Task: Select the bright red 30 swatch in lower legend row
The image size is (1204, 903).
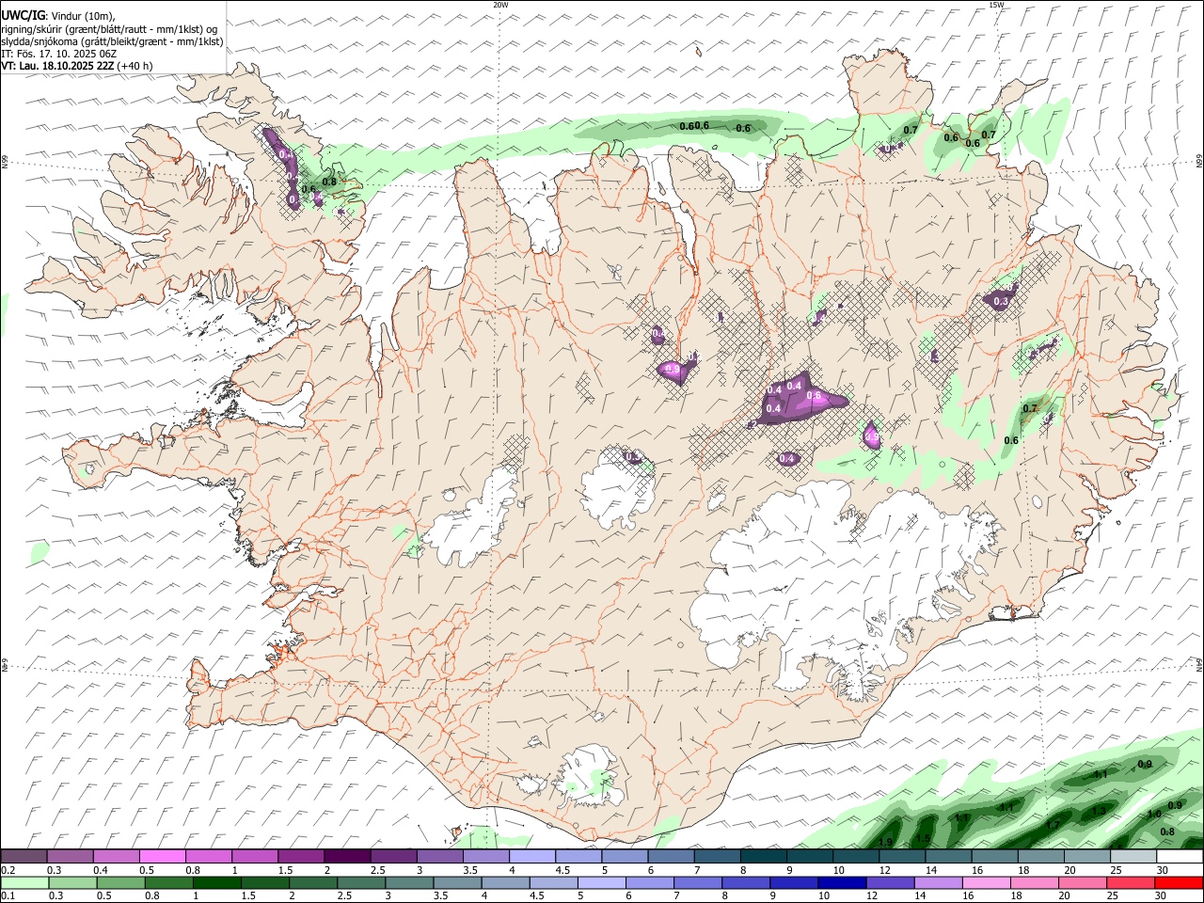Action: pos(1179,882)
